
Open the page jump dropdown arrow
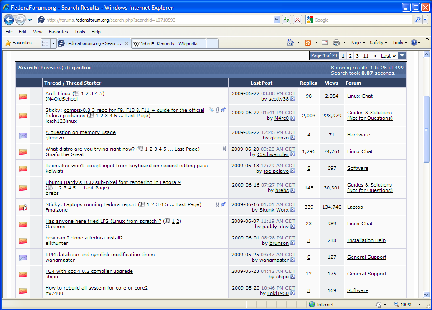coord(402,55)
